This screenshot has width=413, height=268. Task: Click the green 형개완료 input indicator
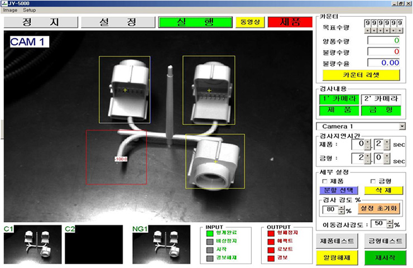[x=210, y=234]
